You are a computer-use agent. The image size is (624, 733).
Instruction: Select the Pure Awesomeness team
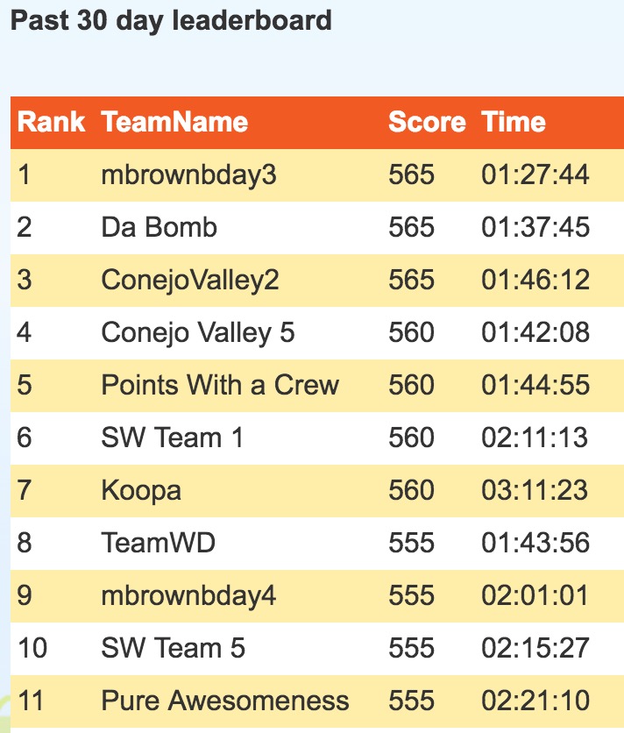tap(225, 701)
